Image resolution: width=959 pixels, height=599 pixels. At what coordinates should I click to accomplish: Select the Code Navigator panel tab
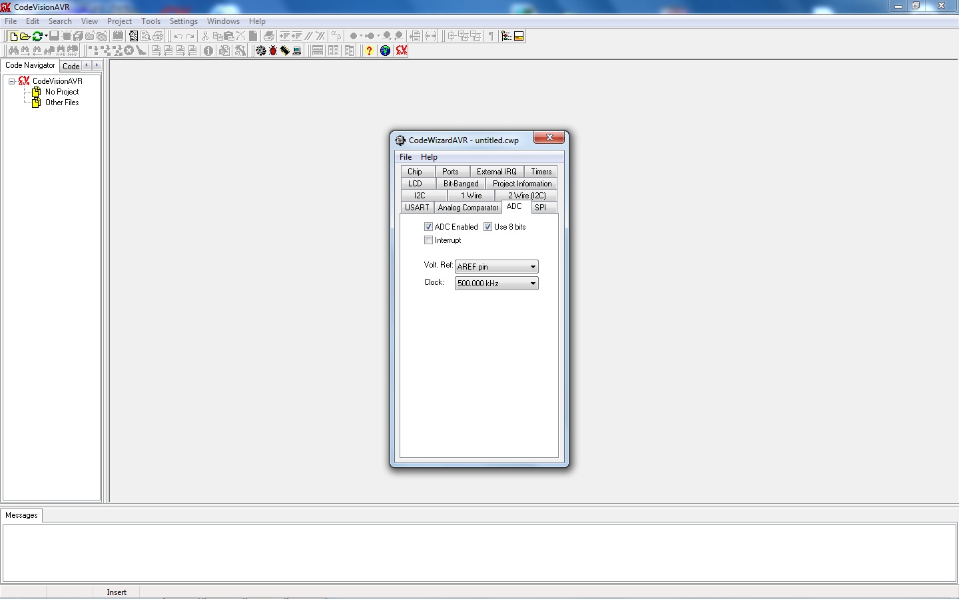[30, 65]
